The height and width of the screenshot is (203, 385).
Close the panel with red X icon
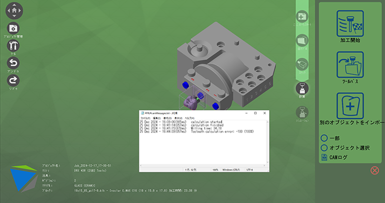375,170
